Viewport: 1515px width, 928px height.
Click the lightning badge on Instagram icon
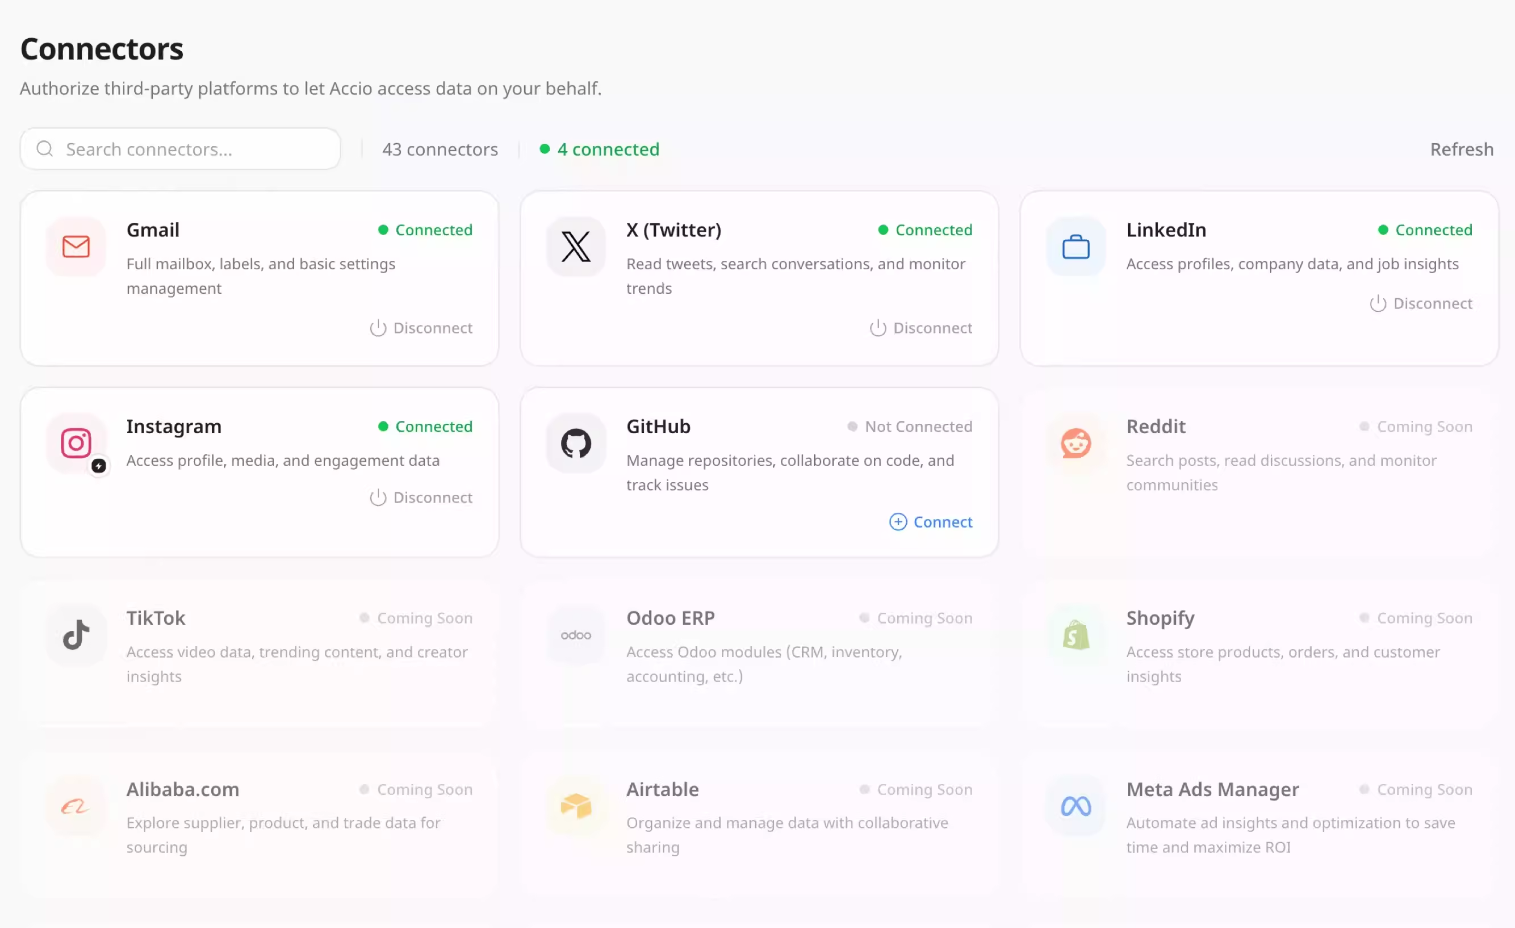pos(98,466)
